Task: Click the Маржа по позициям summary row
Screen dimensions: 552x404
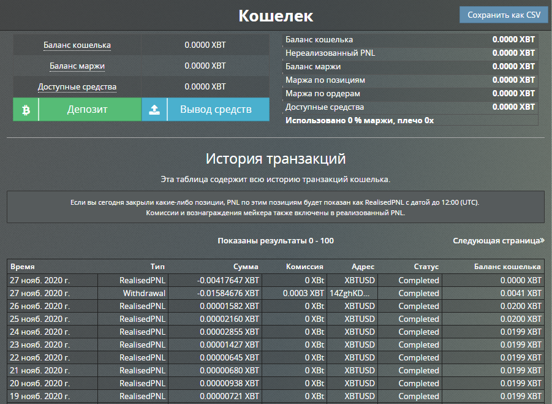Action: point(410,80)
